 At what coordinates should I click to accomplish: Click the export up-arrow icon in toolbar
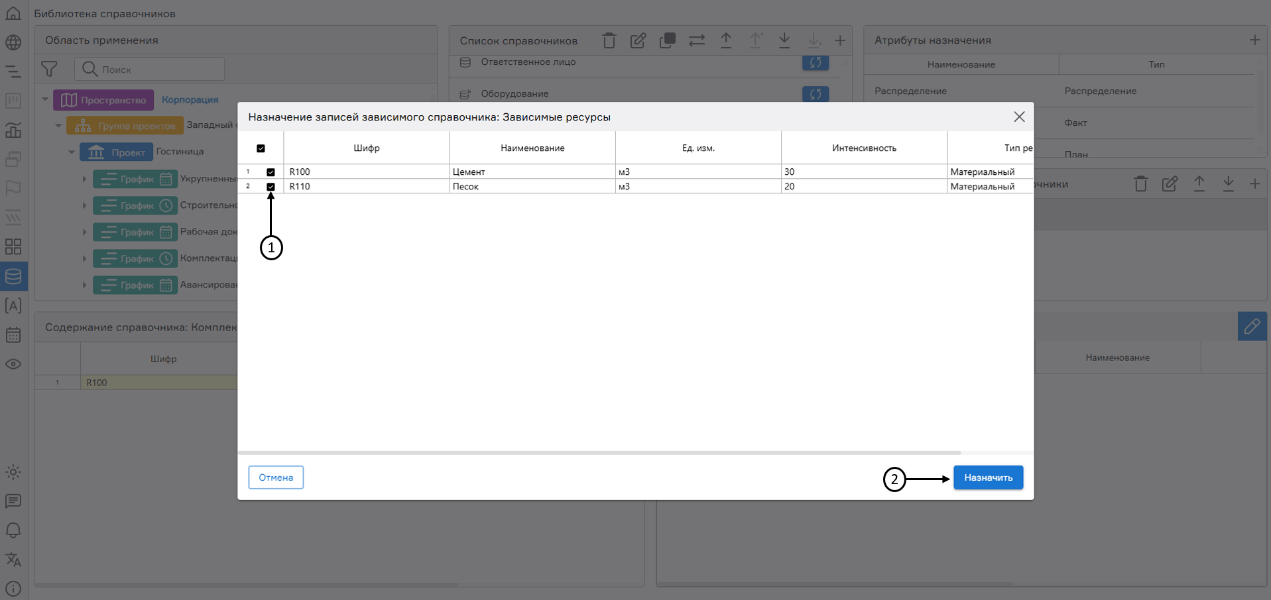click(x=726, y=40)
